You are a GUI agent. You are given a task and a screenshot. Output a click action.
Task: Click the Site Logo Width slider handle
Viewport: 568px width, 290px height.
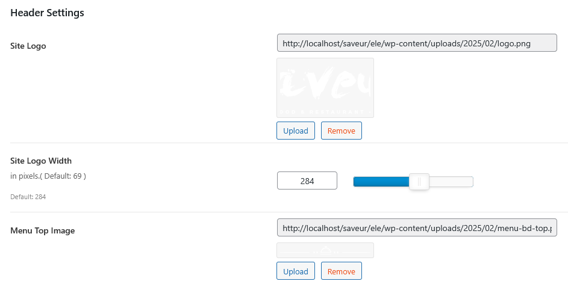point(419,182)
